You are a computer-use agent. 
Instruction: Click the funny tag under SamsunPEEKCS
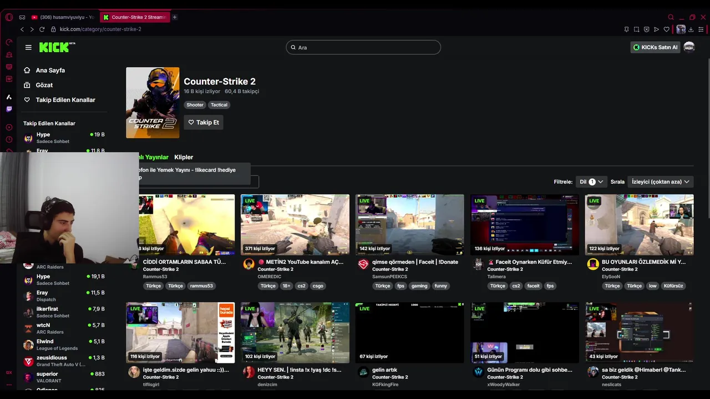pyautogui.click(x=441, y=286)
